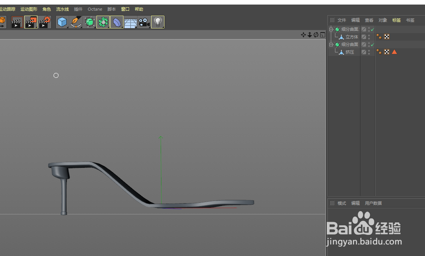Click the blue Bend deformer icon

coord(117,22)
